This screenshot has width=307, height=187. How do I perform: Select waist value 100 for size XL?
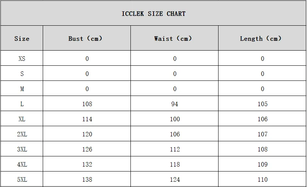(175, 119)
